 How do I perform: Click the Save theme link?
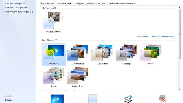(x=142, y=37)
